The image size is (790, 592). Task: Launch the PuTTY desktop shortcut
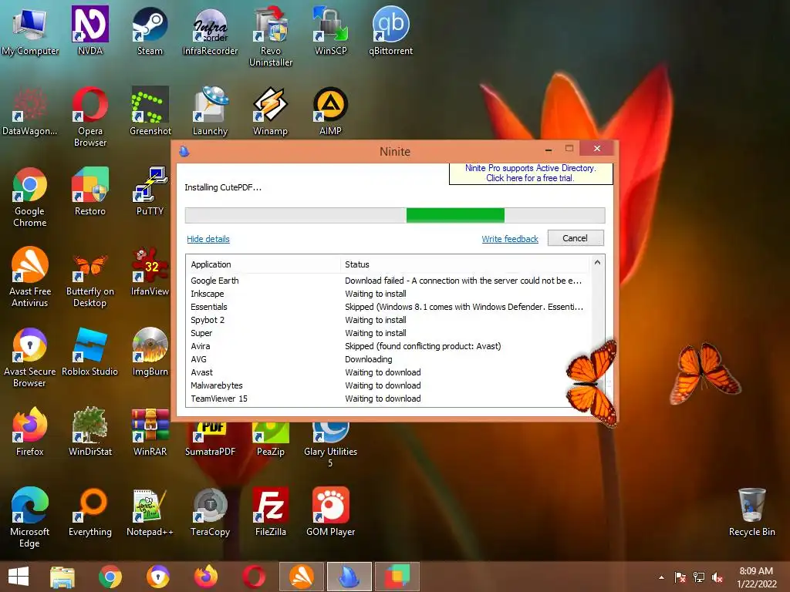[150, 192]
